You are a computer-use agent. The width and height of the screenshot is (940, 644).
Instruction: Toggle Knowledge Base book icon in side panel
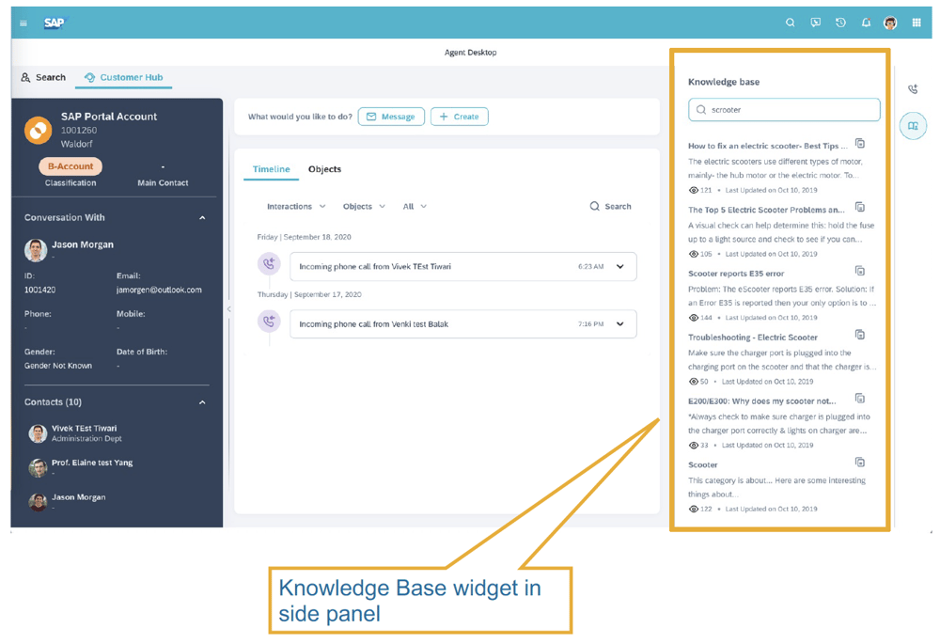(913, 126)
